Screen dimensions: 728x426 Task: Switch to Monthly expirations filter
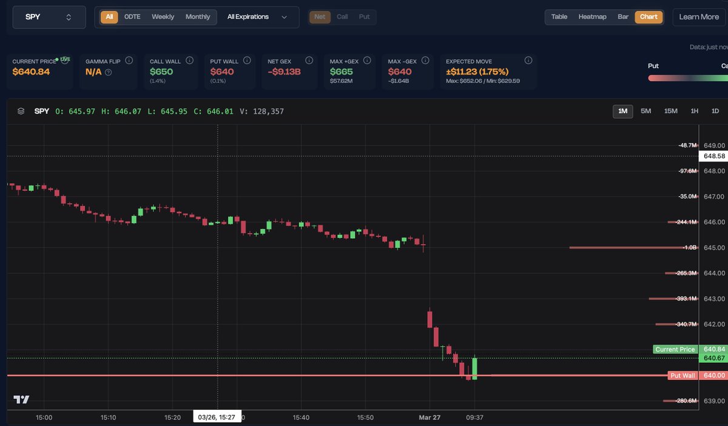tap(198, 17)
